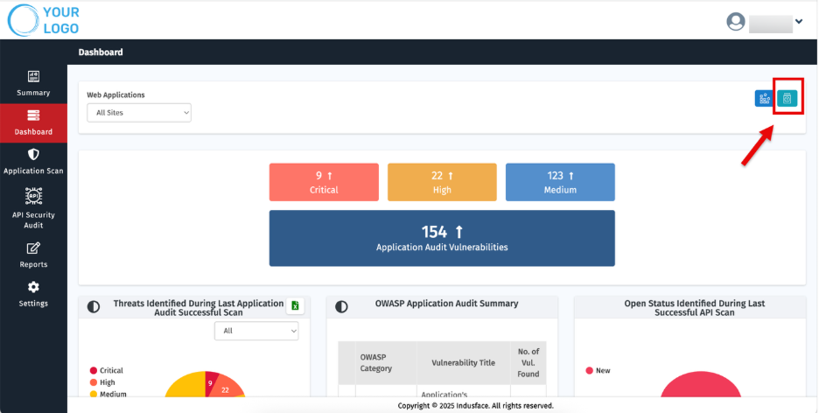Click the blue dashboard view button
Screen dimensions: 819x413
764,98
